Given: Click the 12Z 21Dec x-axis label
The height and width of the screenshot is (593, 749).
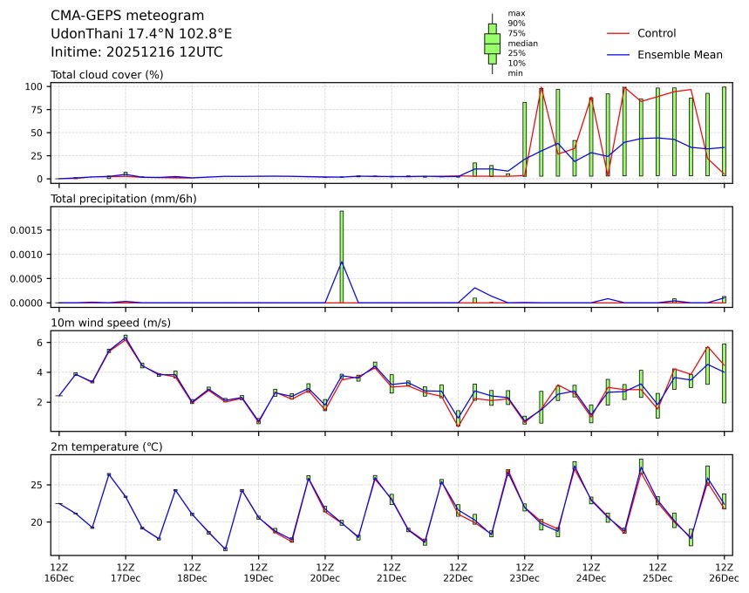Looking at the screenshot, I should (392, 572).
